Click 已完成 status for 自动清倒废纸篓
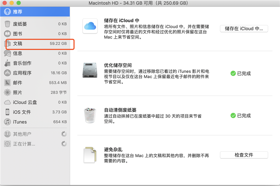280x186 pixels. (x=244, y=116)
